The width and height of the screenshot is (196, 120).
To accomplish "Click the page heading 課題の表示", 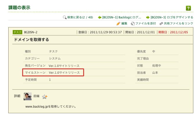I will [19, 7].
